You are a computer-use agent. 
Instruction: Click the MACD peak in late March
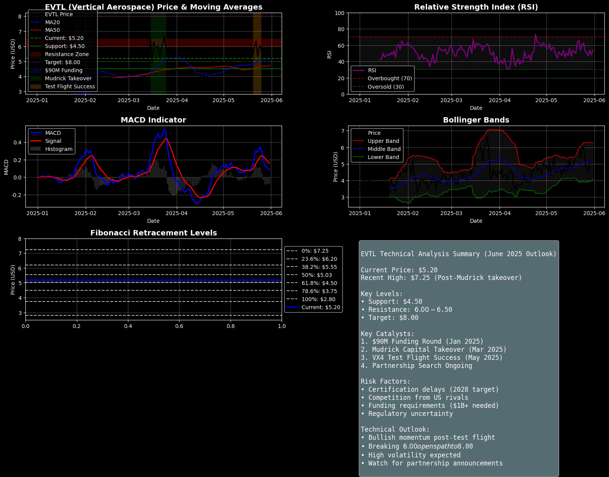point(164,130)
